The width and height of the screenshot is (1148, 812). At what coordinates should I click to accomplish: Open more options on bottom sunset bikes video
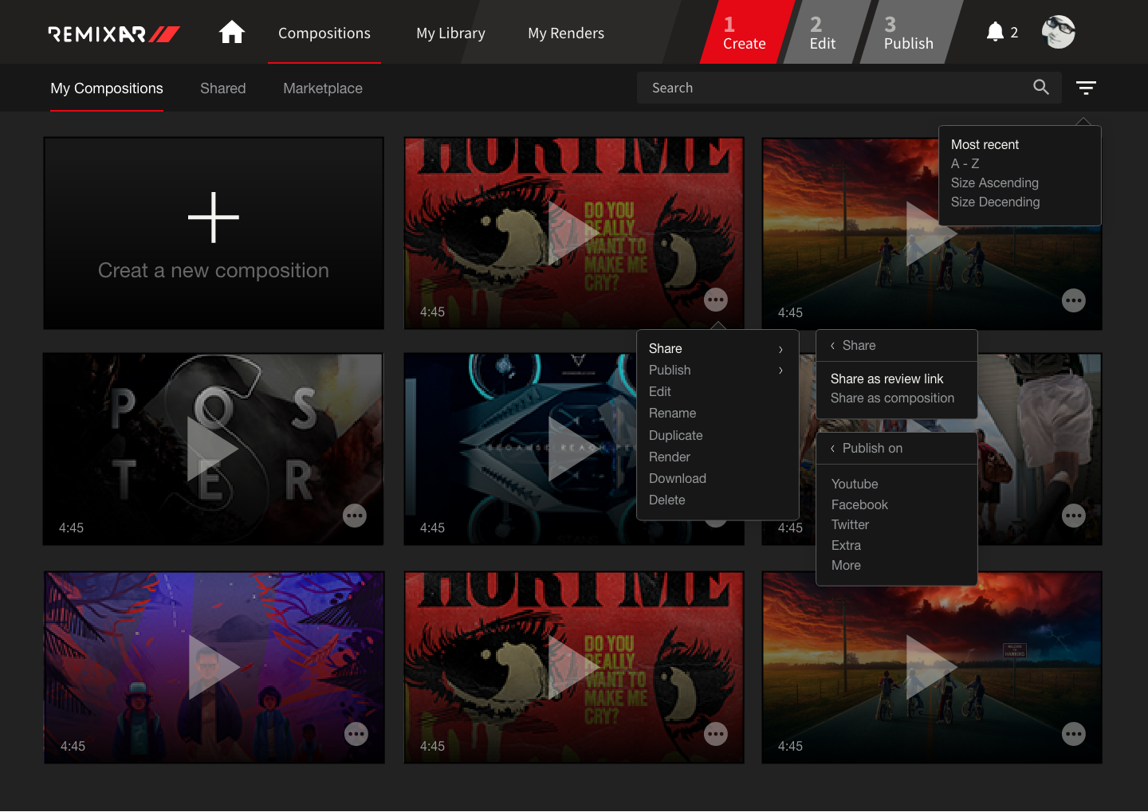1074,734
